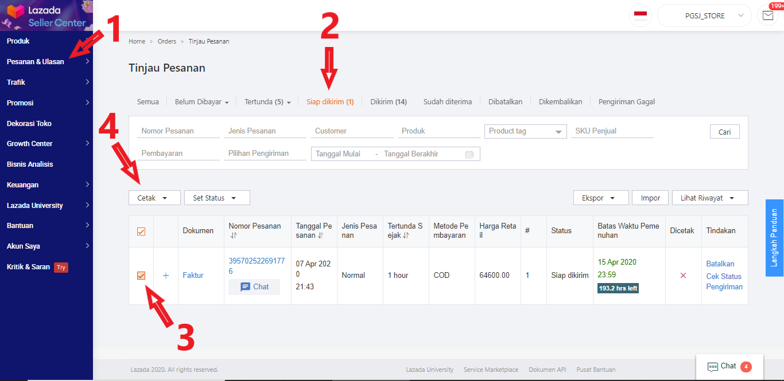
Task: Expand Promosi sidebar menu
Action: 46,103
